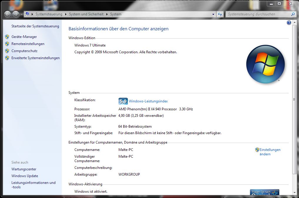Click System breadcrumb segment
299x198 pixels.
coord(116,14)
